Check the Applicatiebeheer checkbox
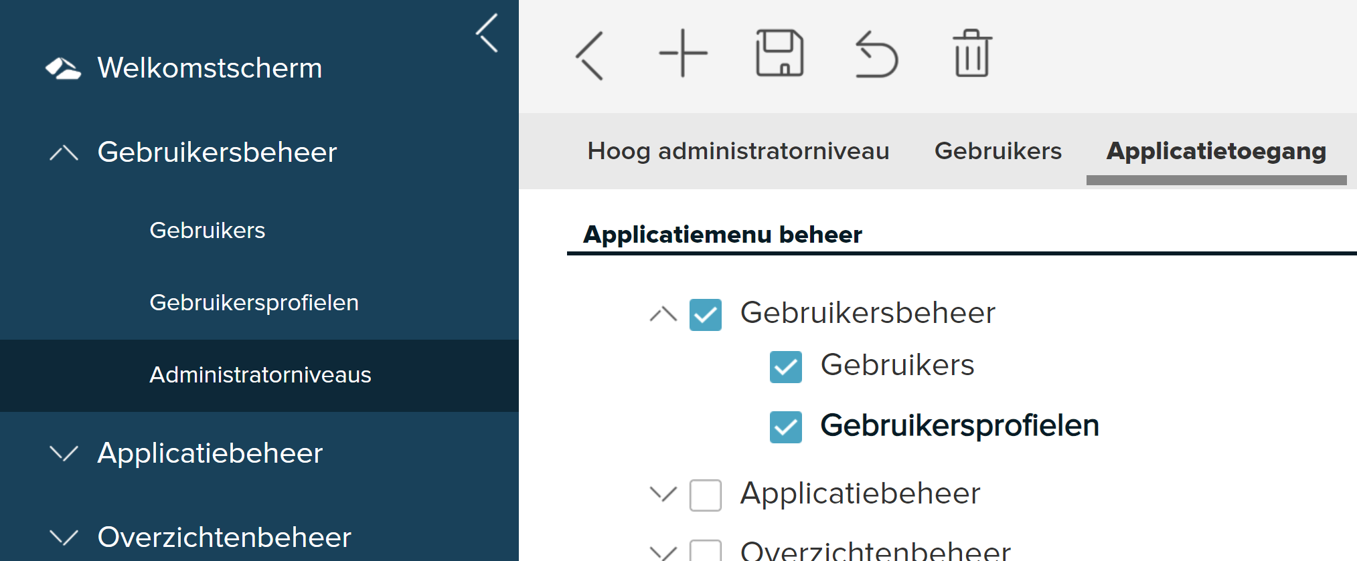Image resolution: width=1357 pixels, height=561 pixels. (x=706, y=495)
